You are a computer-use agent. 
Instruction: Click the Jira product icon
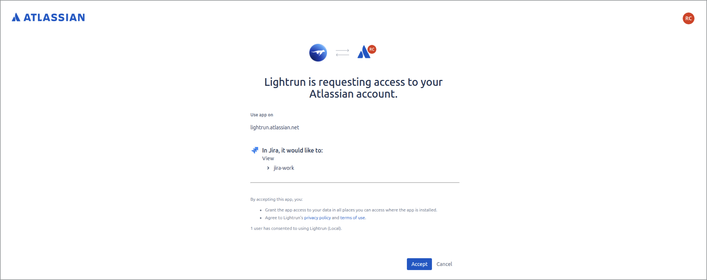coord(255,150)
